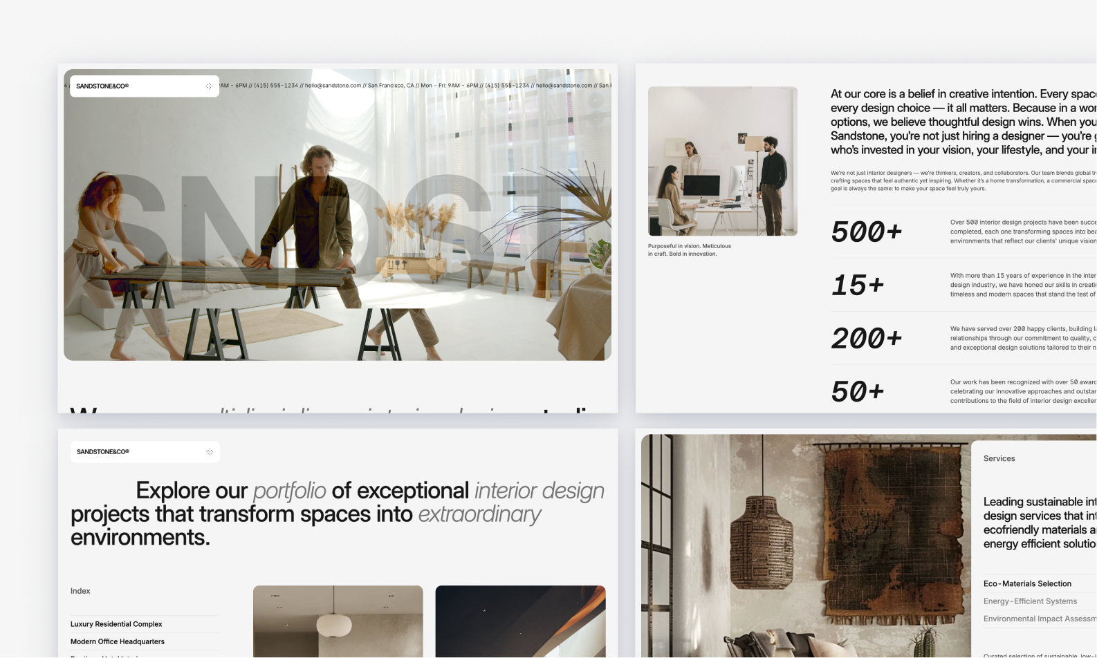Image resolution: width=1097 pixels, height=658 pixels.
Task: Click the team office photo
Action: (x=722, y=161)
